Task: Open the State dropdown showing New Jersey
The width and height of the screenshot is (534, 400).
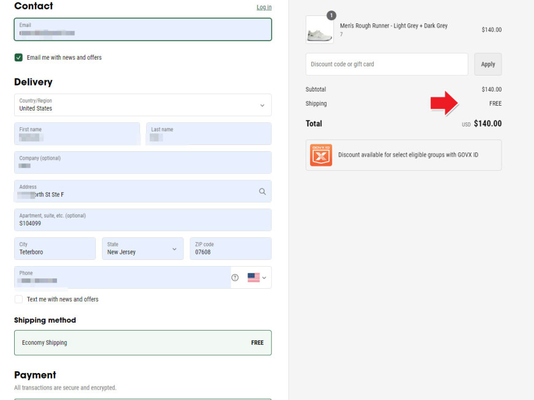Action: pyautogui.click(x=142, y=249)
